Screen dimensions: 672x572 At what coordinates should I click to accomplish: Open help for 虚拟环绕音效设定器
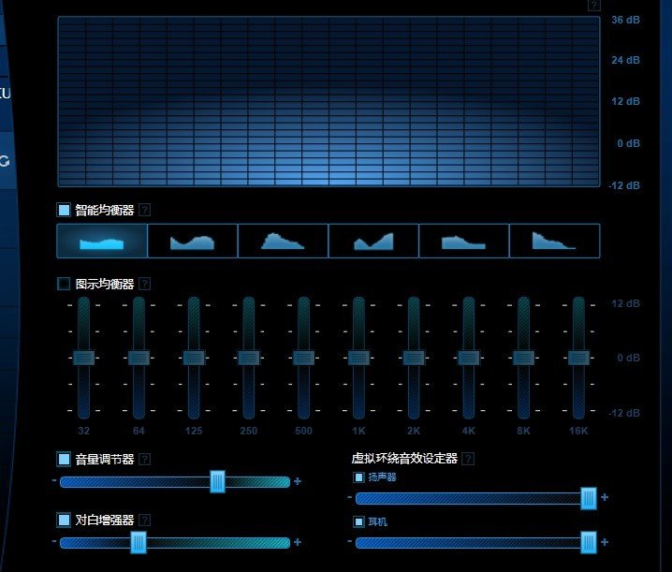click(x=468, y=459)
